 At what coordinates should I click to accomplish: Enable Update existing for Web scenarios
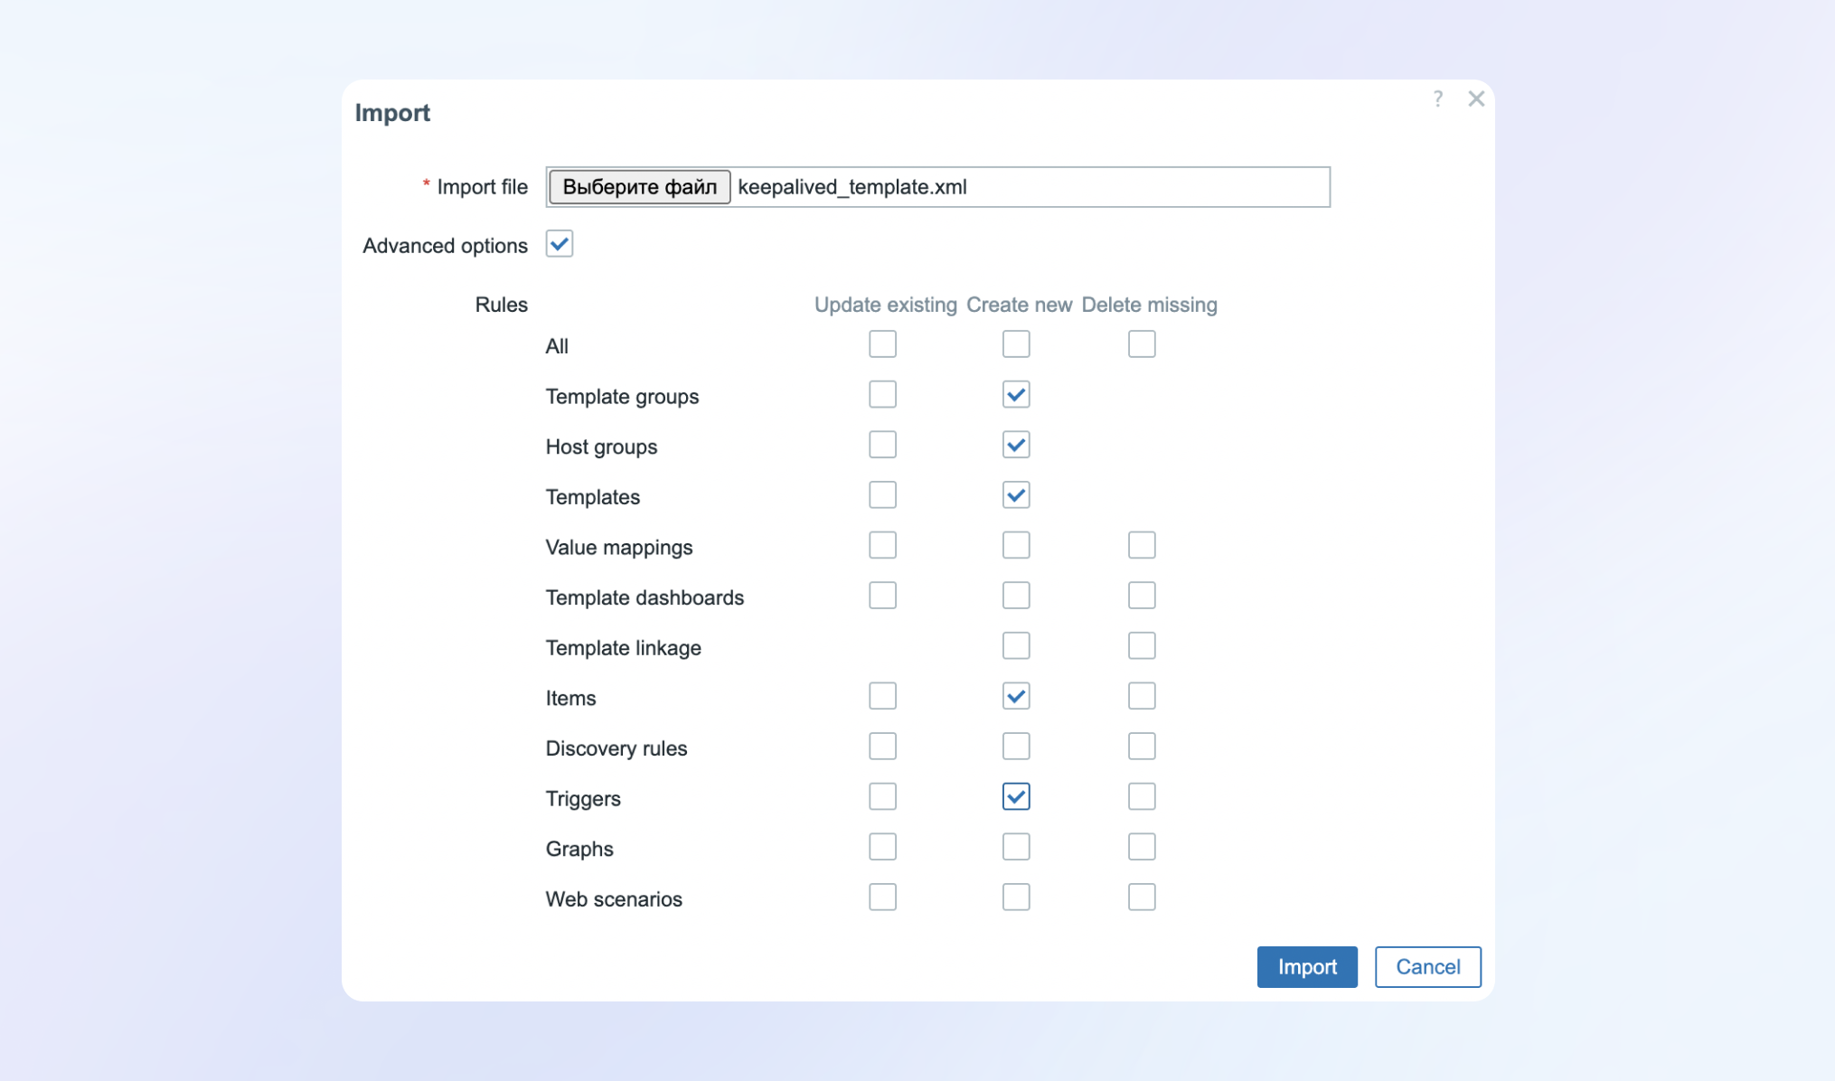tap(882, 898)
